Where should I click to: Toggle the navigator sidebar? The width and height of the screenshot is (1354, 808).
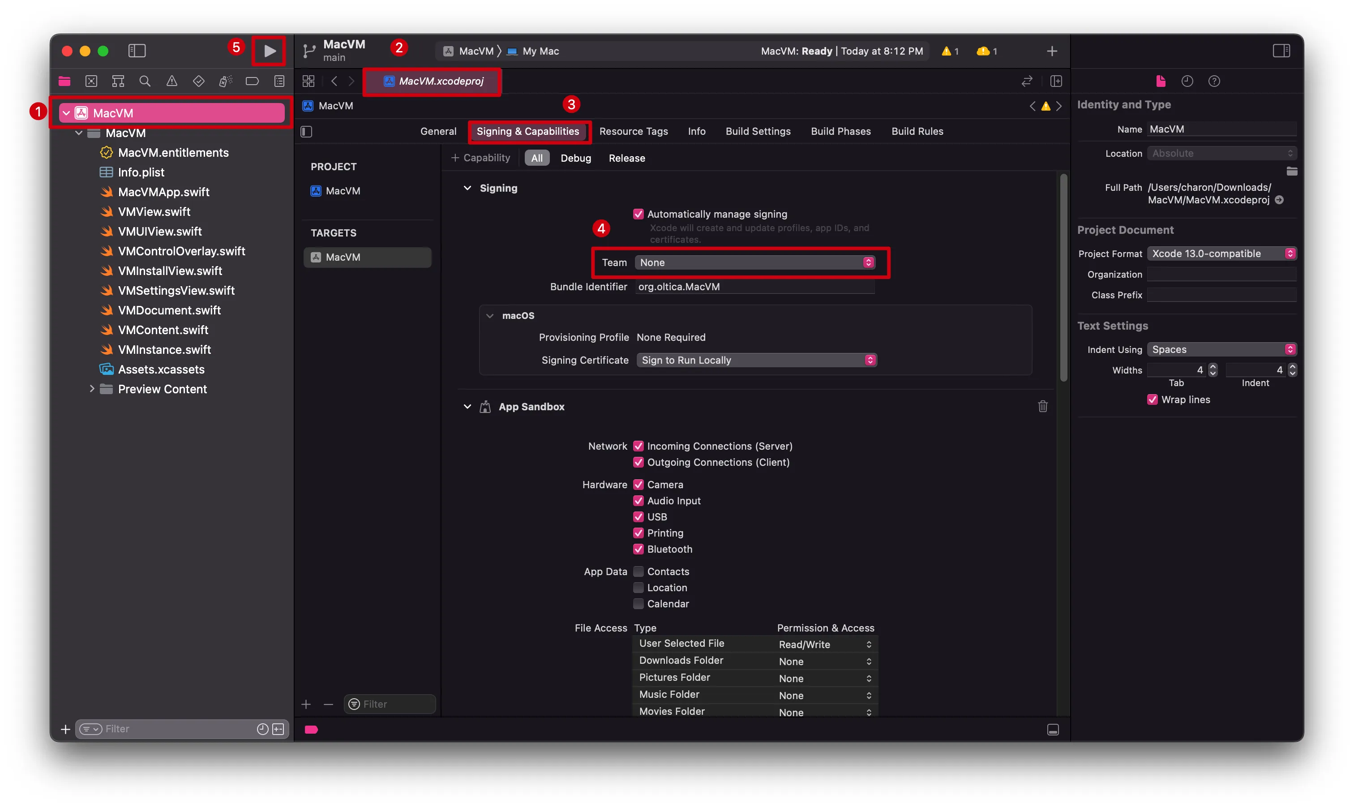tap(137, 51)
